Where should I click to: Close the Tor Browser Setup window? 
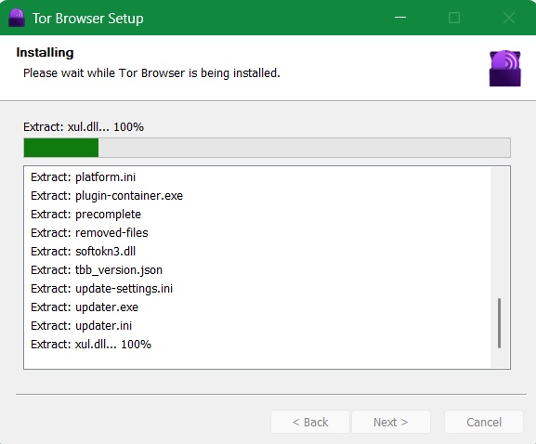pyautogui.click(x=509, y=18)
